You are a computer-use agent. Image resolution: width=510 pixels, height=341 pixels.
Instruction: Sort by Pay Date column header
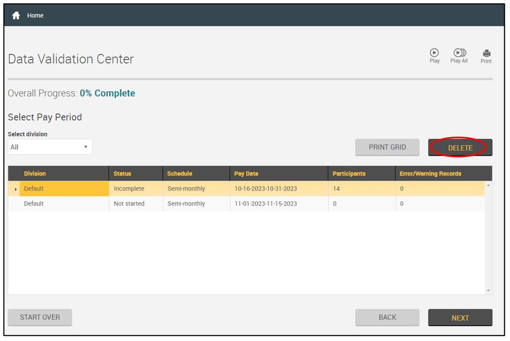click(x=246, y=173)
